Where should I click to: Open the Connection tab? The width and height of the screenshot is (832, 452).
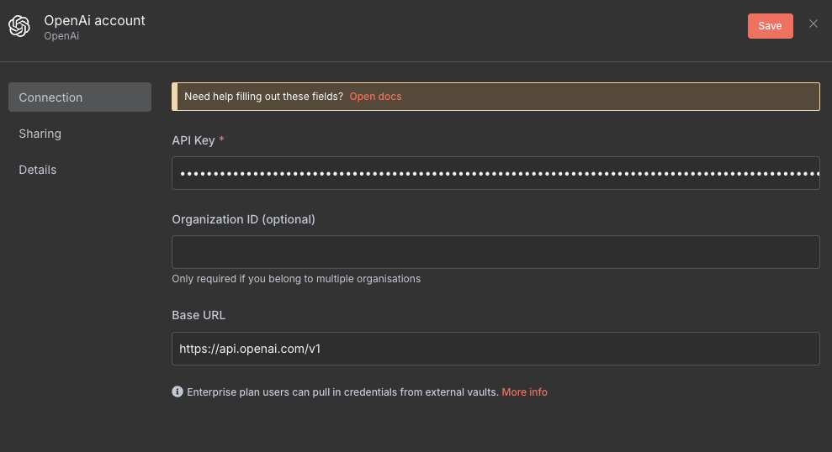80,97
